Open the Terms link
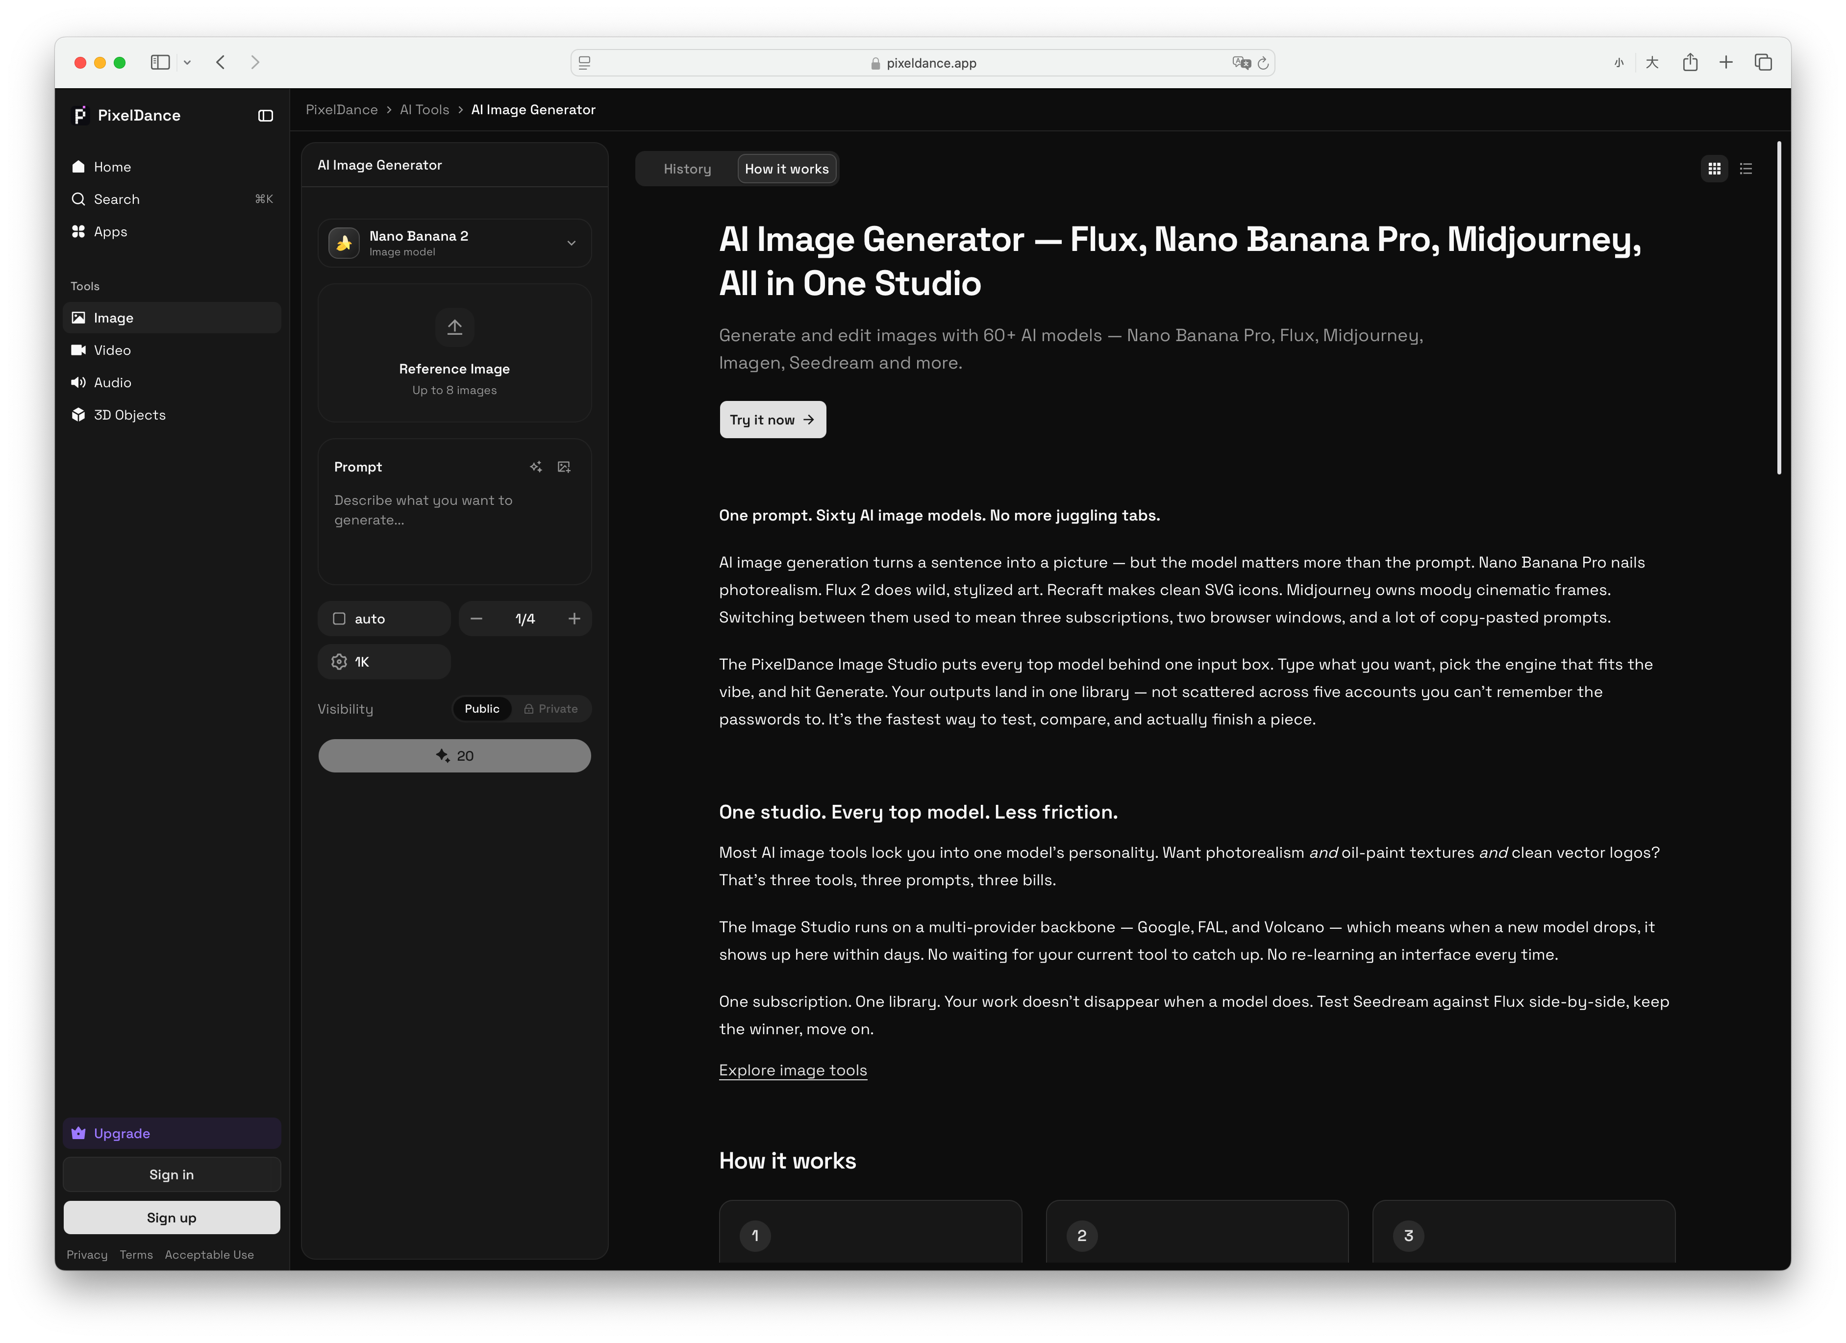1846x1343 pixels. (x=136, y=1254)
